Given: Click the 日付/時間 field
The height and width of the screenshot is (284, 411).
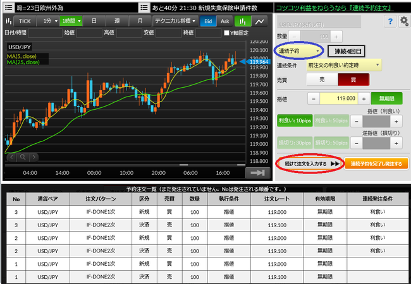Looking at the screenshot, I should pos(45,33).
